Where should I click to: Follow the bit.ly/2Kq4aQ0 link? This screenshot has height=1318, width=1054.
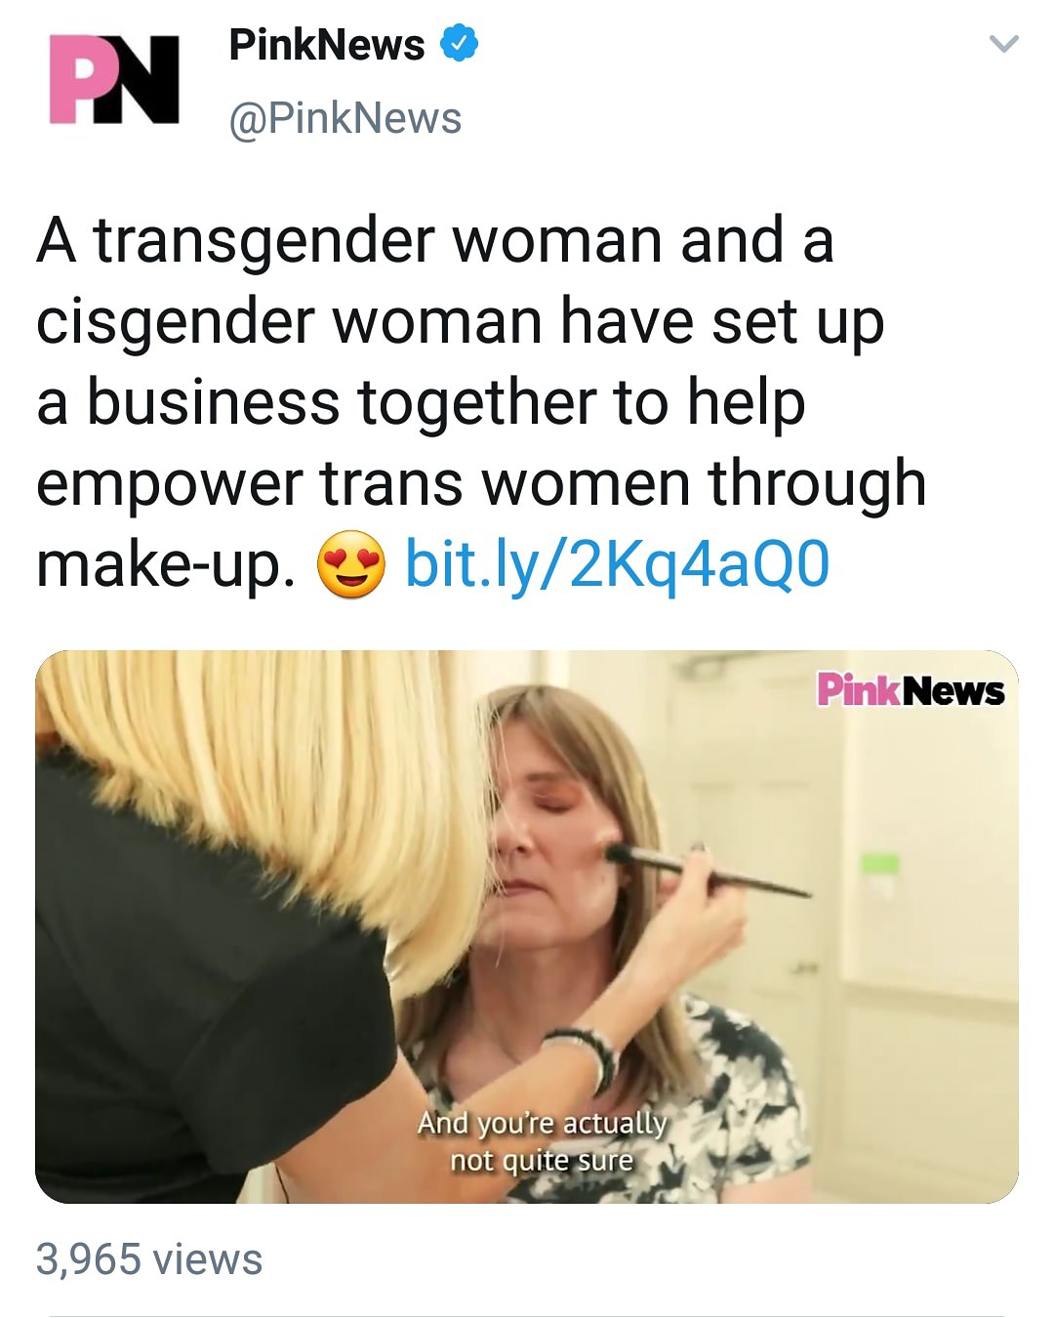coord(617,565)
